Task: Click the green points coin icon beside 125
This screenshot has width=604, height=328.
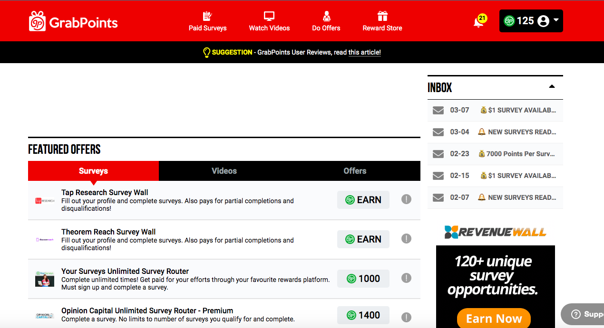Action: point(509,21)
